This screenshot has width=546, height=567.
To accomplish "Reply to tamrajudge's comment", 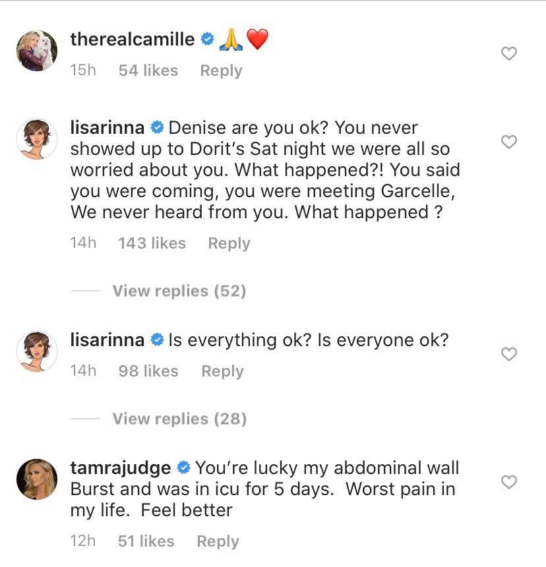I will (x=218, y=541).
